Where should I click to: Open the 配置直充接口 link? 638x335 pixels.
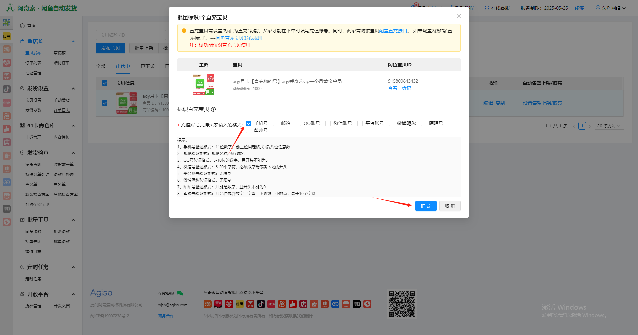click(x=393, y=31)
